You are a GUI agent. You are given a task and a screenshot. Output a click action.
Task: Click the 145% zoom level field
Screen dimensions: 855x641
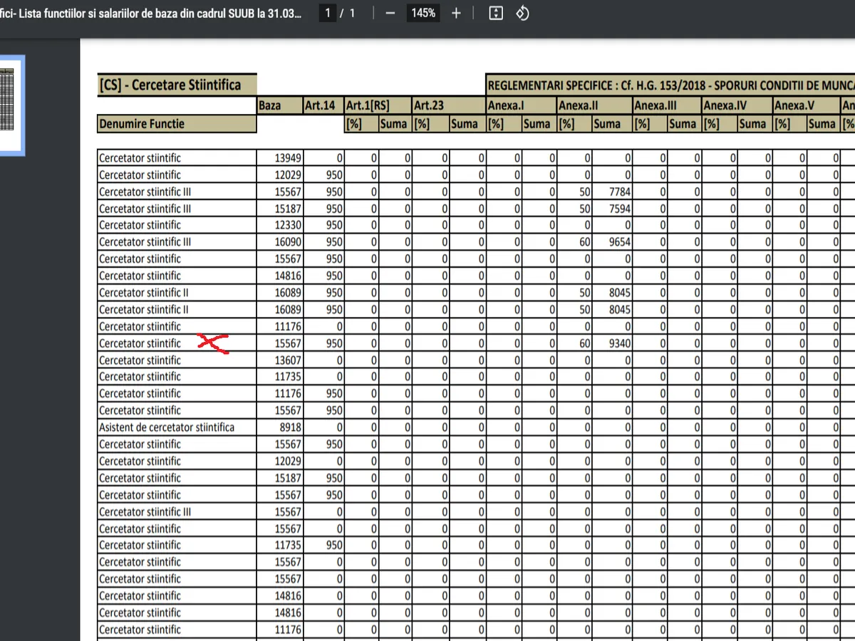pos(423,14)
